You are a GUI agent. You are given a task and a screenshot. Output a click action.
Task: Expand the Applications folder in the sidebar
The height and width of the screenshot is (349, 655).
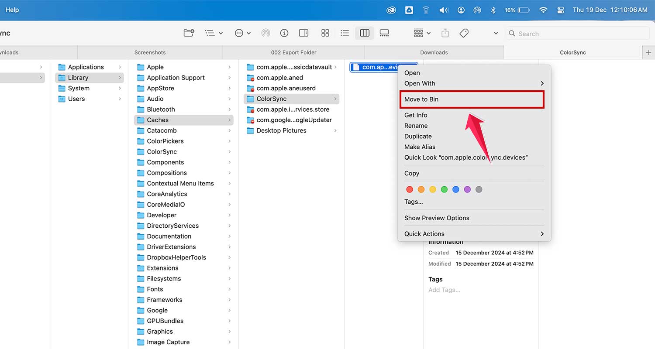(x=121, y=67)
